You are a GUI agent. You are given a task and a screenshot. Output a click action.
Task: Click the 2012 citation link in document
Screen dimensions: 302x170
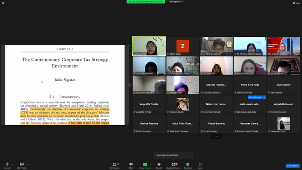point(41,119)
